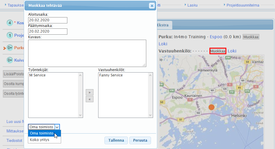Click the move-right double arrow button
275x149 pixels.
[89, 92]
